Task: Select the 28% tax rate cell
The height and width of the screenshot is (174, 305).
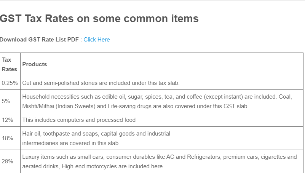Action: pyautogui.click(x=7, y=161)
